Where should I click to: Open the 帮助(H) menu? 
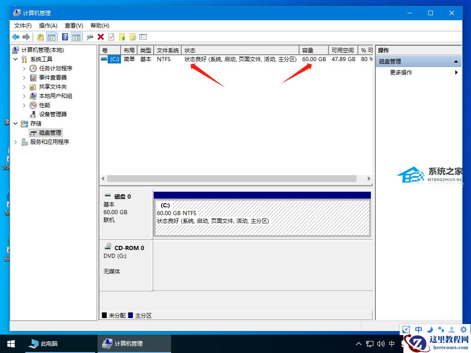[x=100, y=26]
